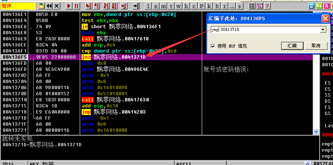Open the Log window with 'l' button
The width and height of the screenshot is (333, 165).
coord(148,6)
